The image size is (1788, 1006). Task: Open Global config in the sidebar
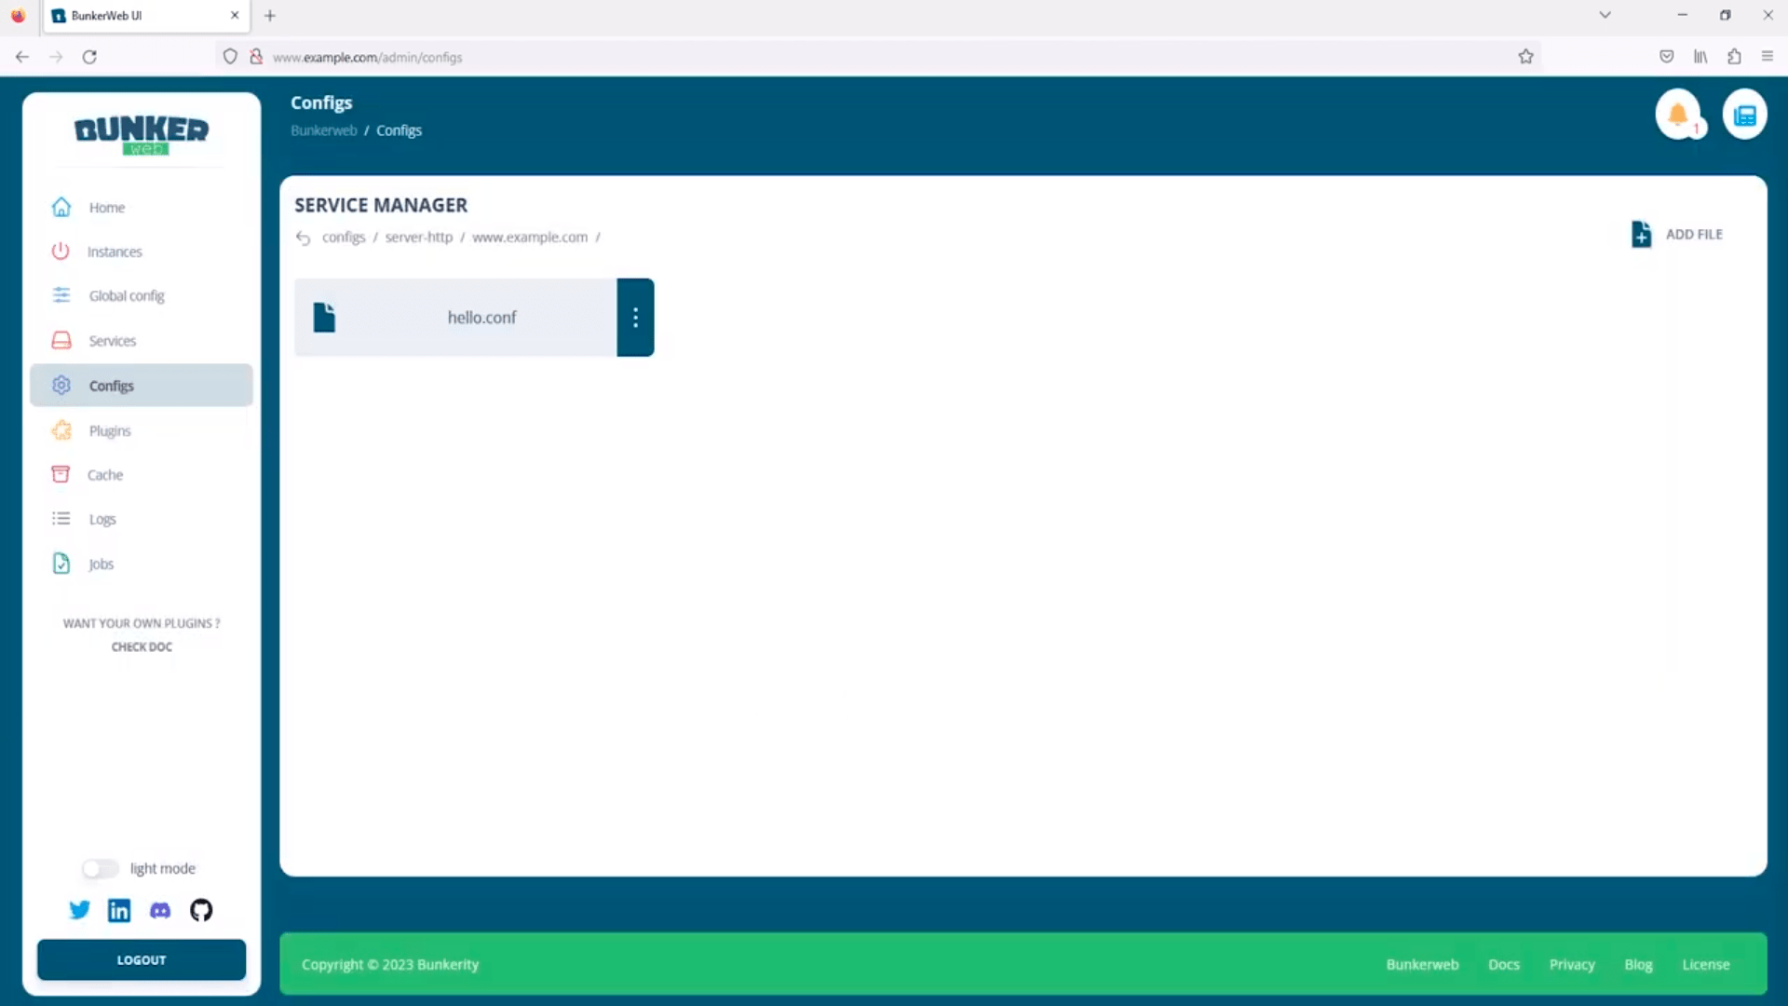pyautogui.click(x=142, y=295)
